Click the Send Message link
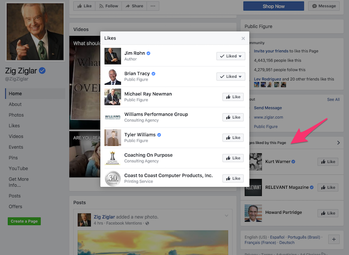349x255 pixels. coord(268,108)
